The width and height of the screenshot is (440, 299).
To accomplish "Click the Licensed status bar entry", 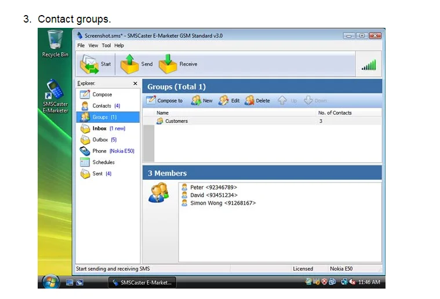I will point(303,269).
